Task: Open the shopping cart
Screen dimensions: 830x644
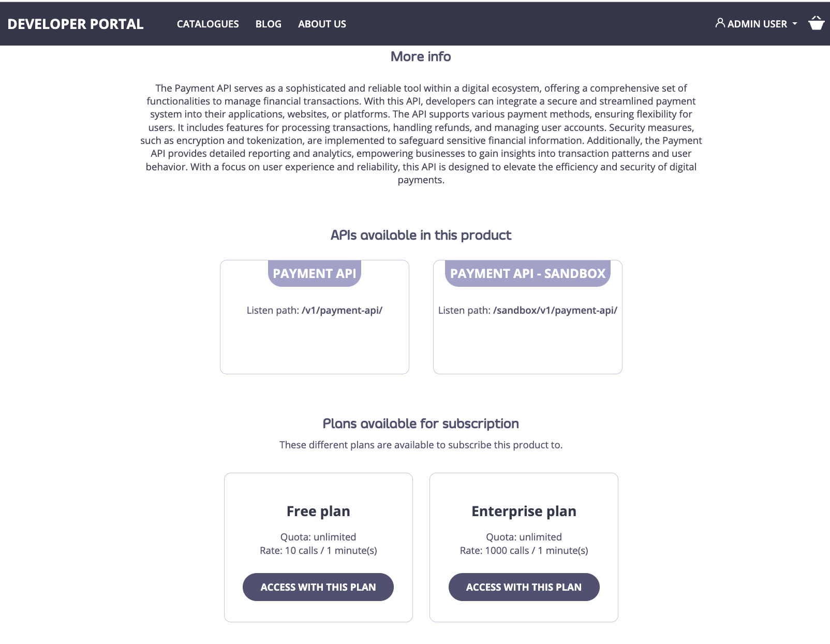Action: click(x=817, y=23)
